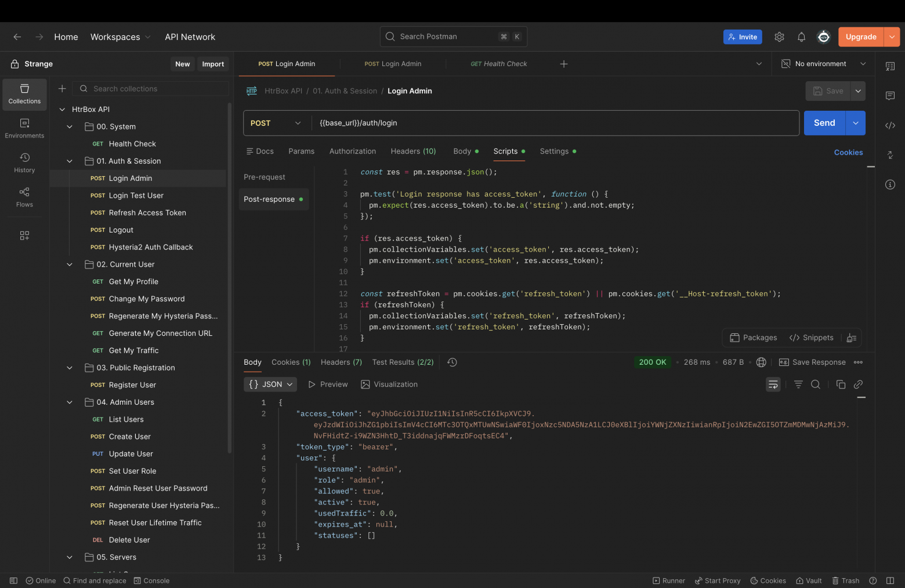Viewport: 905px width, 588px height.
Task: Open the History sidebar panel
Action: click(24, 163)
